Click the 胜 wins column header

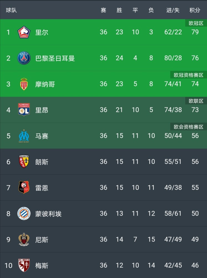coord(119,10)
